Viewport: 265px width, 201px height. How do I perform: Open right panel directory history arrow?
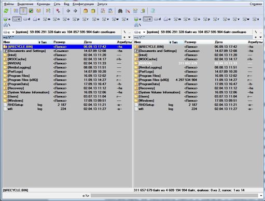point(260,37)
